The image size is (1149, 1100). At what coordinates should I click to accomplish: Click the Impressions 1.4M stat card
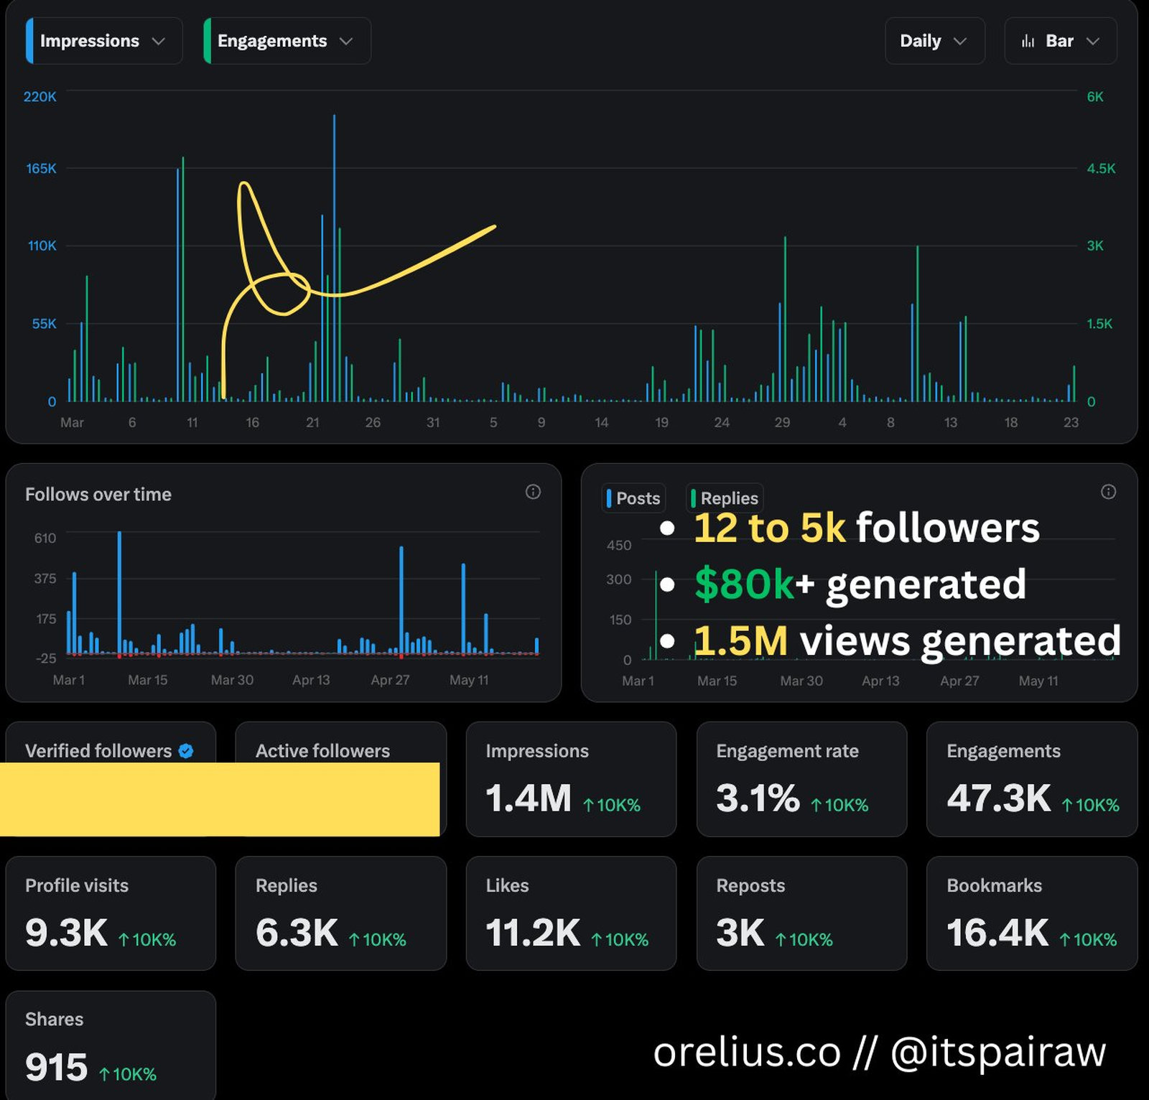pyautogui.click(x=571, y=779)
